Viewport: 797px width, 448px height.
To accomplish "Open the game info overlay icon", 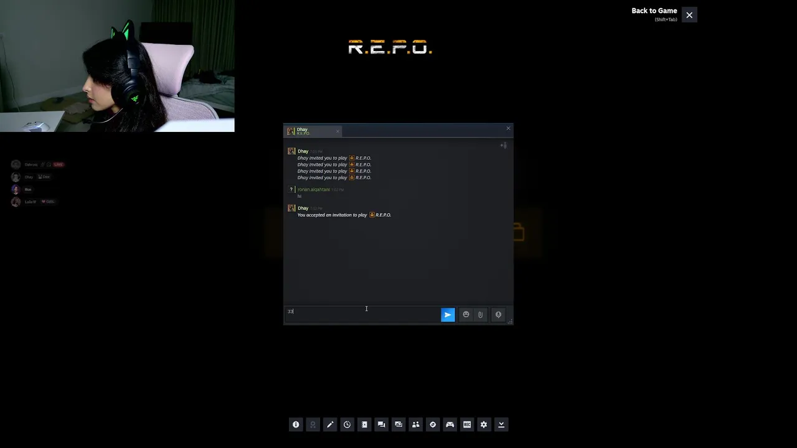I will [296, 424].
